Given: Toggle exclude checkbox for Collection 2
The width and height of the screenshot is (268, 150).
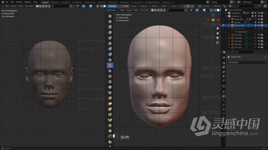Looking at the screenshot, I should [252, 16].
